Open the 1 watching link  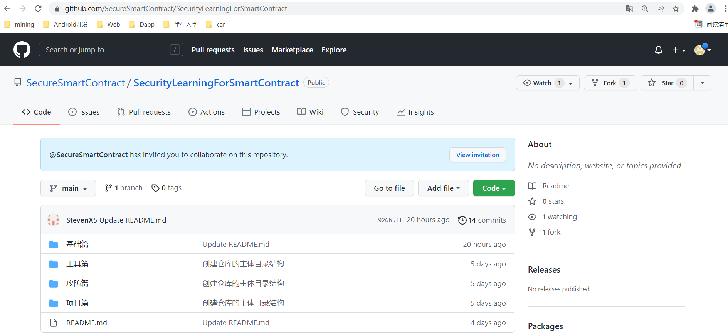click(x=553, y=216)
